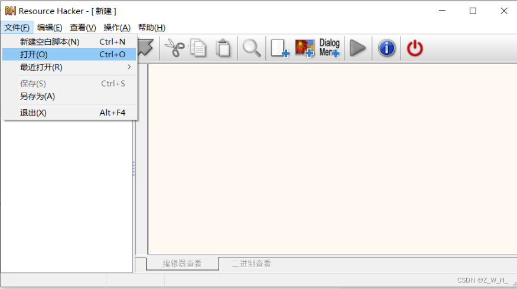Open the blue info About icon
Screen dimensions: 517x289
(386, 48)
